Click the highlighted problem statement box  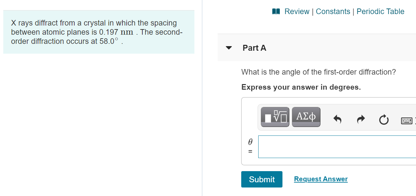coord(99,32)
